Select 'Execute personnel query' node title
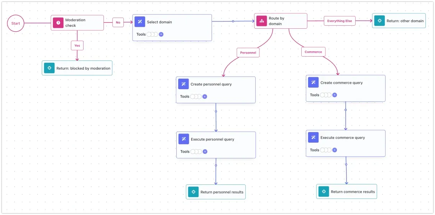This screenshot has height=215, width=435. [212, 139]
